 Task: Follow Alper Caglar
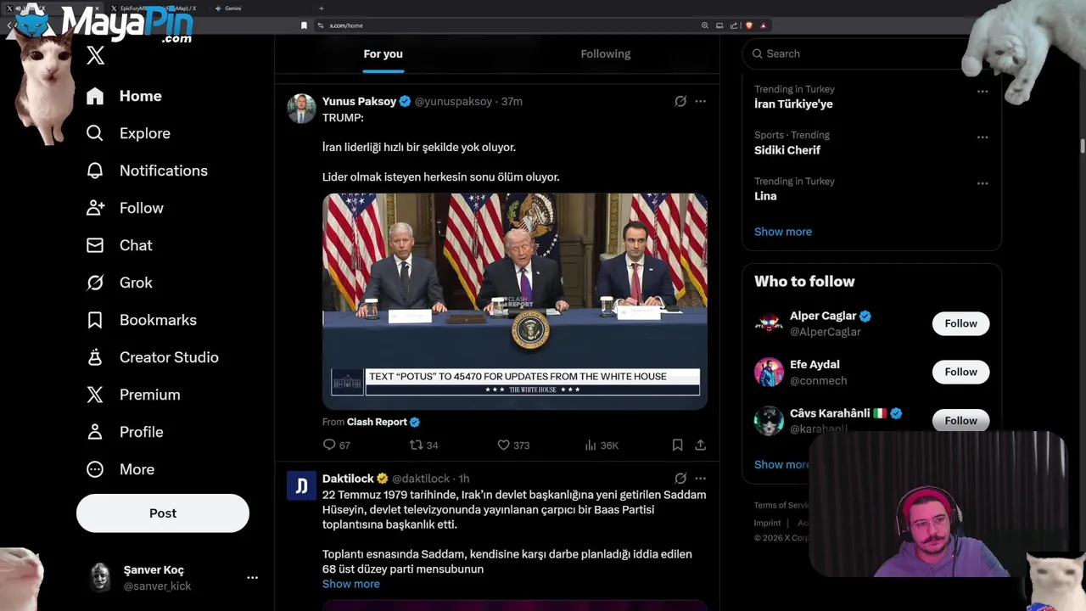click(960, 323)
